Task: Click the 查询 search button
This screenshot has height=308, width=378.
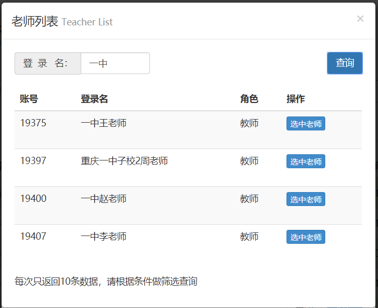Action: pyautogui.click(x=345, y=63)
